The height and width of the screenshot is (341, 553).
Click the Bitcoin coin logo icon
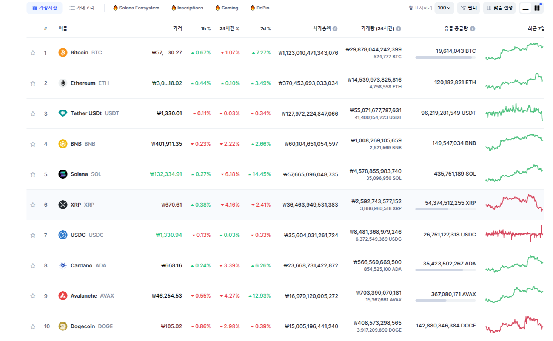pos(63,52)
